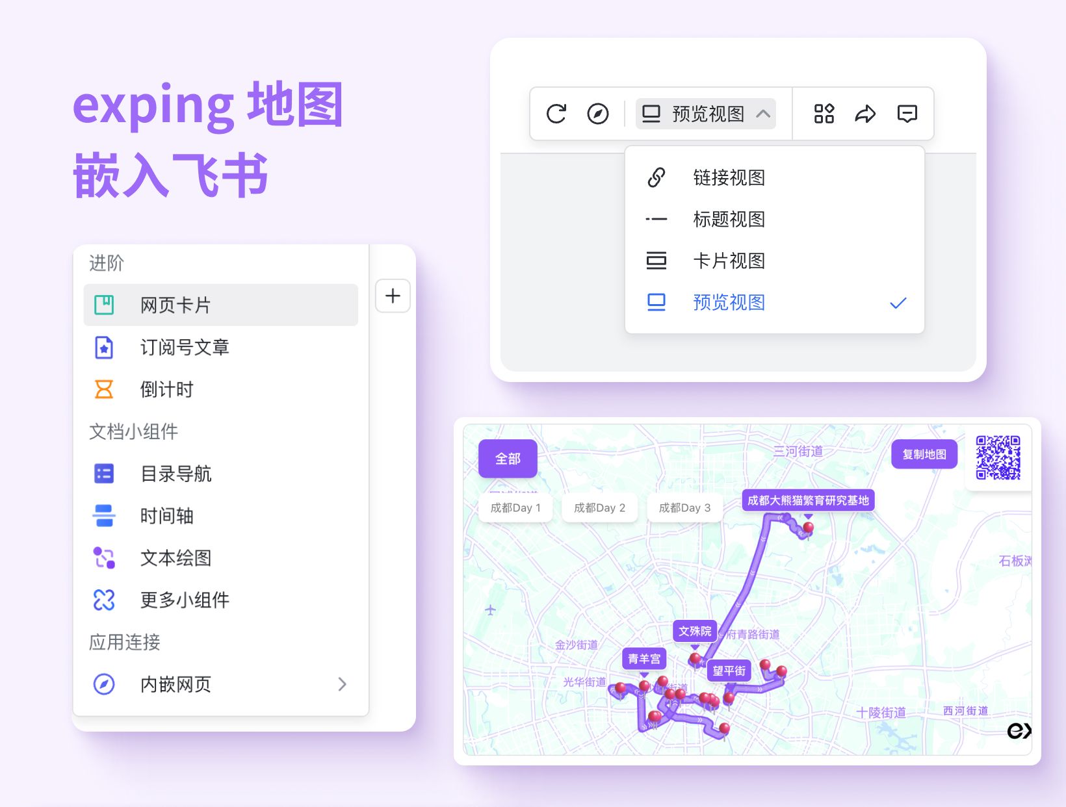Screen dimensions: 1066x807
Task: Click the blue checkmark next to 预览视图
Action: pyautogui.click(x=898, y=303)
